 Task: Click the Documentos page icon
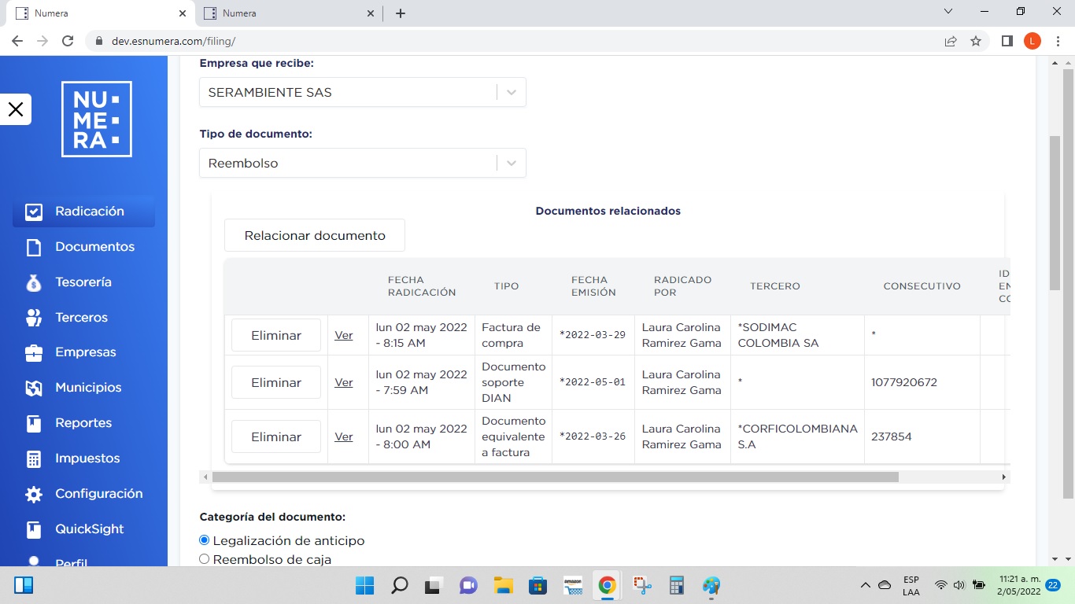pos(33,247)
